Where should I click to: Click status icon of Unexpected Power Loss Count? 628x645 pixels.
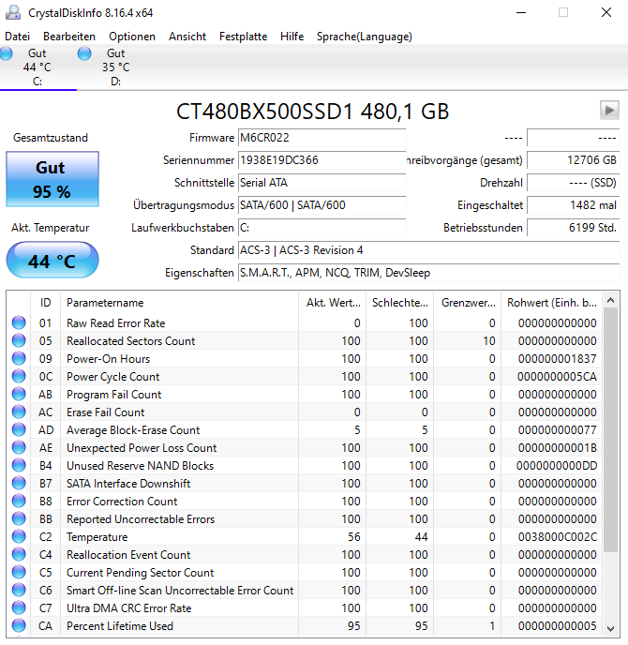coord(19,447)
